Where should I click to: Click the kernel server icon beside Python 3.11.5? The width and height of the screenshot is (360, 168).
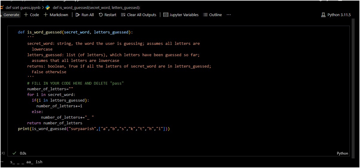(x=323, y=15)
